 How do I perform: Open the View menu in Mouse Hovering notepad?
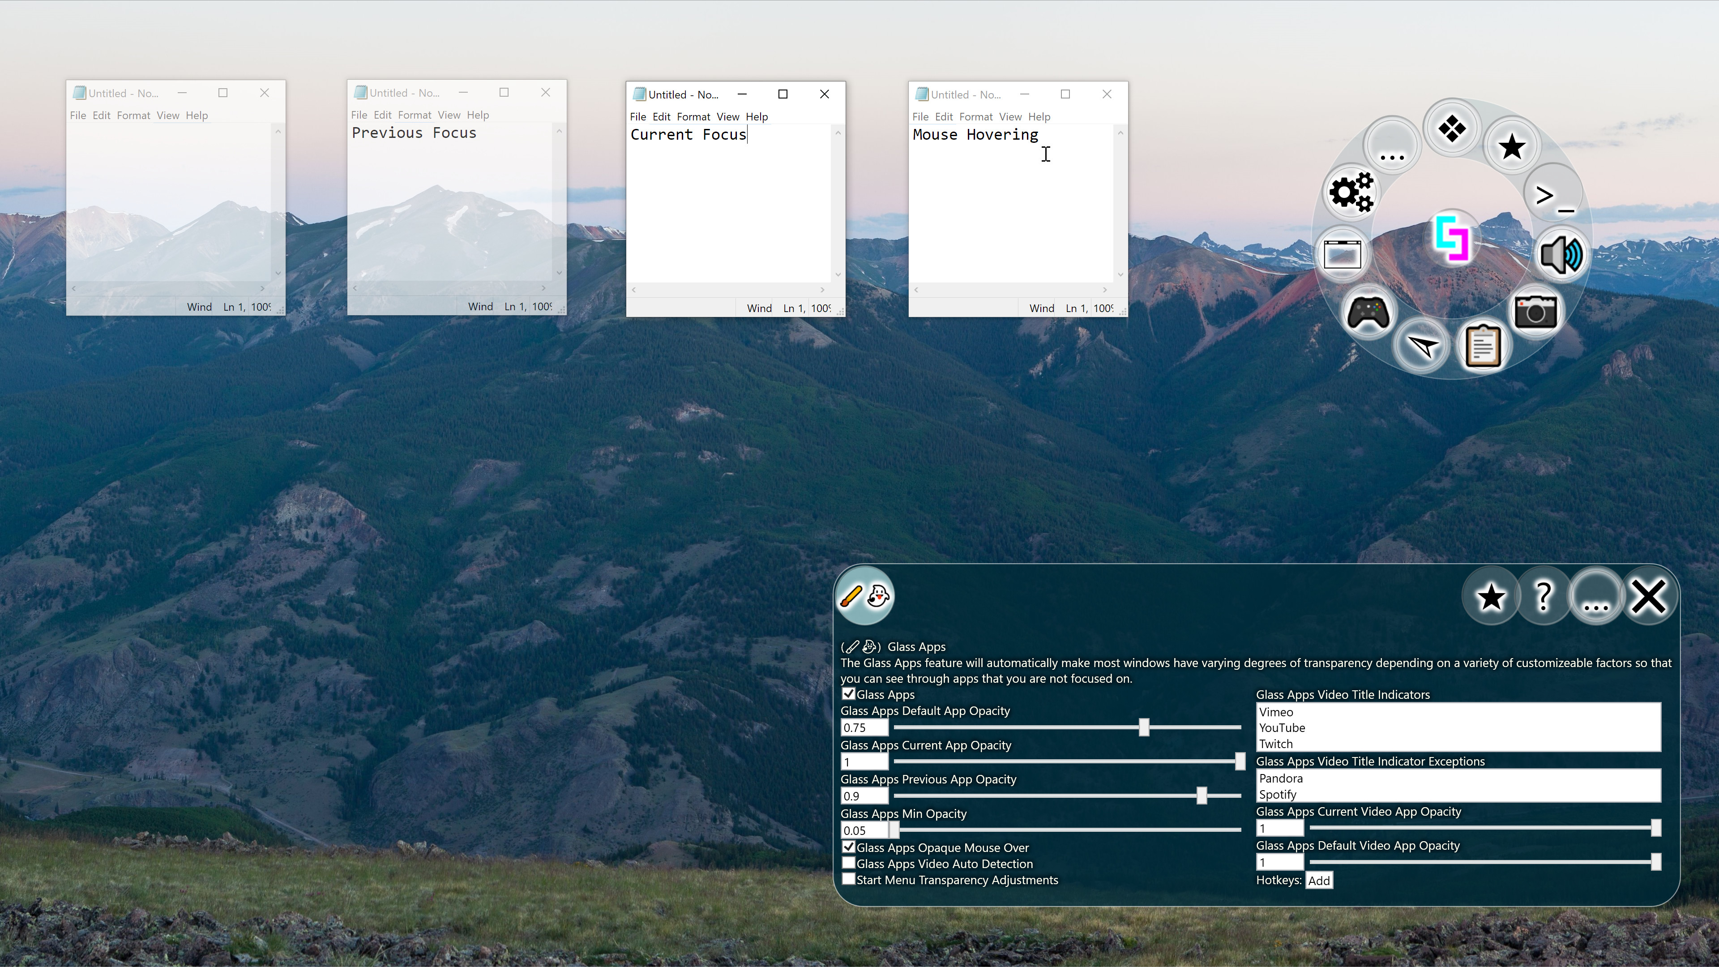pos(1009,116)
